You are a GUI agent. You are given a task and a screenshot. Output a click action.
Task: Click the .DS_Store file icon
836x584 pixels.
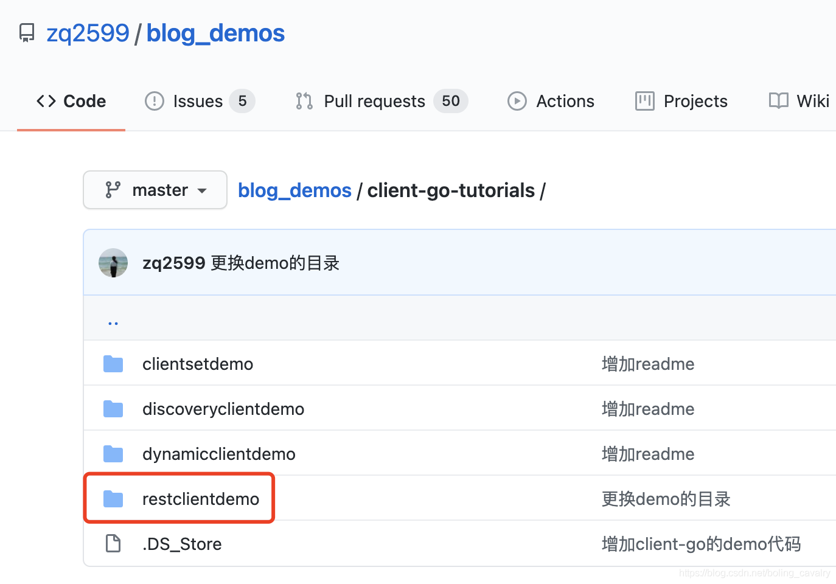113,544
